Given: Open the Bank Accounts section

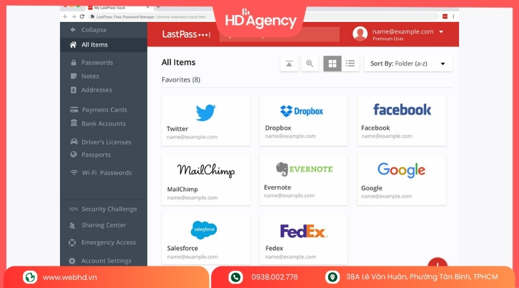Looking at the screenshot, I should [x=104, y=124].
